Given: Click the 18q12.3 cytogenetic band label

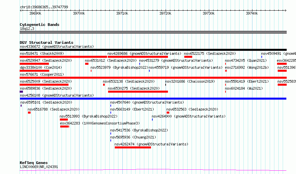Looking at the screenshot, I should pos(27,29).
